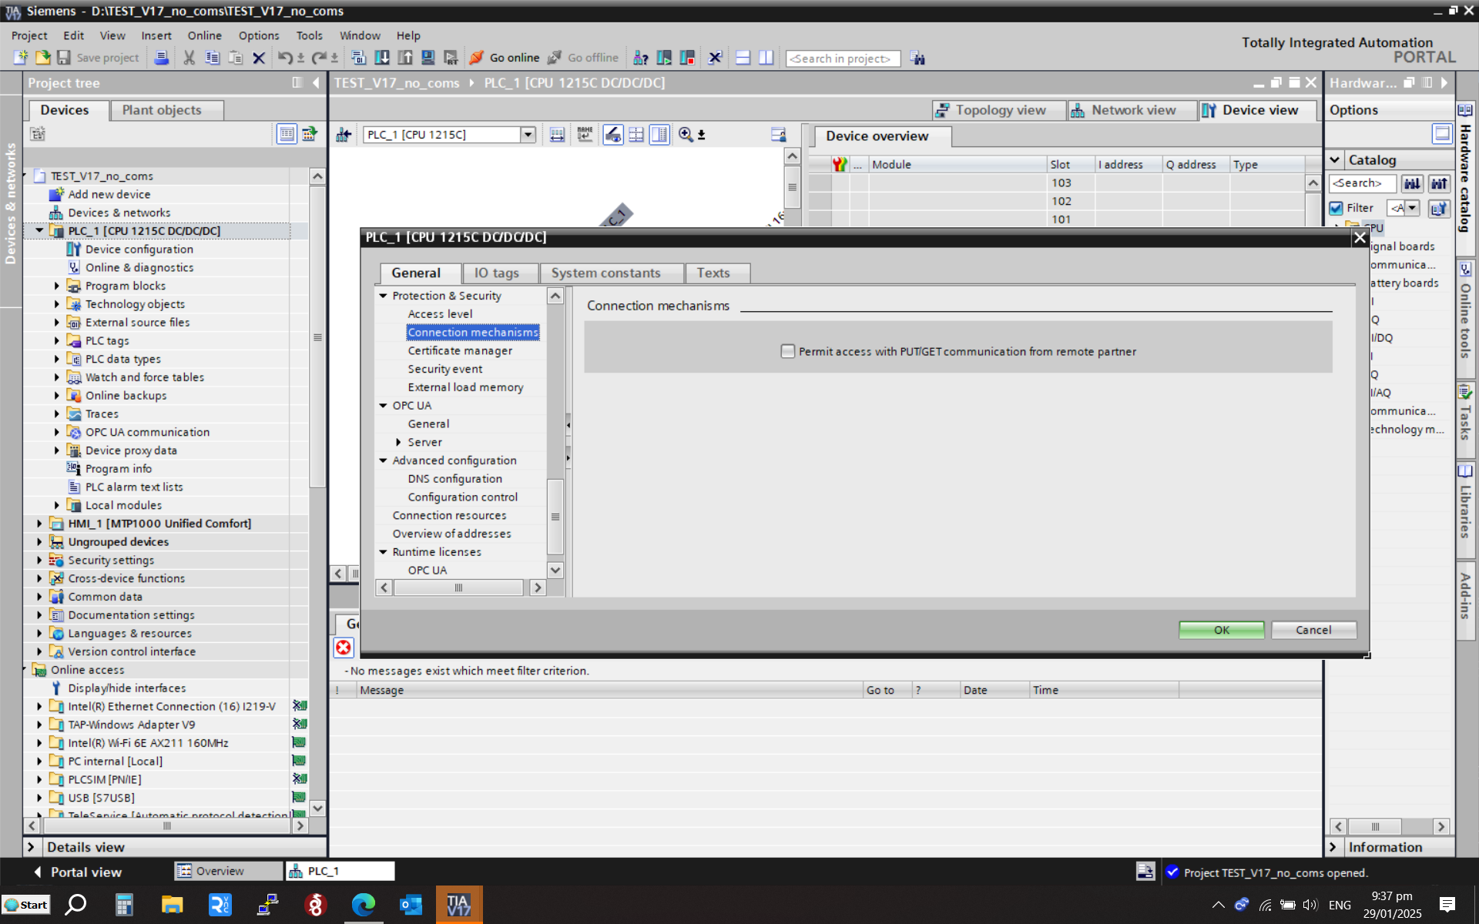Expand the Server item under OPC UA
Image resolution: width=1479 pixels, height=924 pixels.
pos(398,442)
